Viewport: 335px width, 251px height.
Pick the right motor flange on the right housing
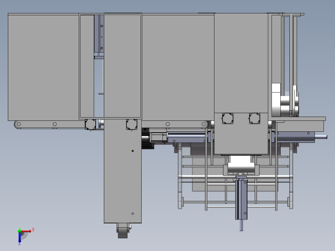click(x=254, y=118)
